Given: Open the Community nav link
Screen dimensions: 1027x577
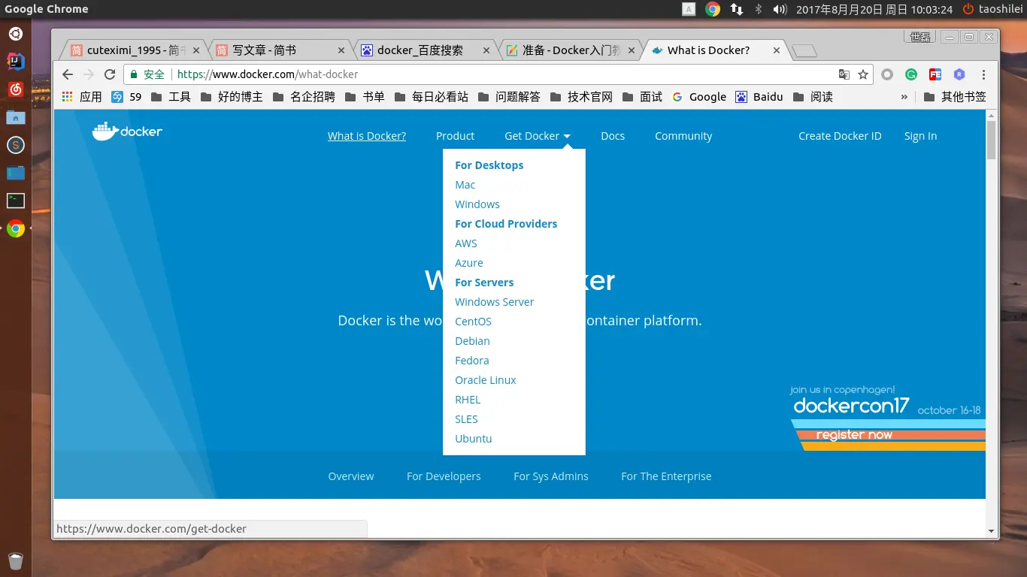Looking at the screenshot, I should 683,136.
